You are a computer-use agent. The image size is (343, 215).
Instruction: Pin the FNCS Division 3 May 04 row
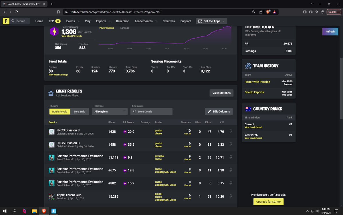coord(231,144)
